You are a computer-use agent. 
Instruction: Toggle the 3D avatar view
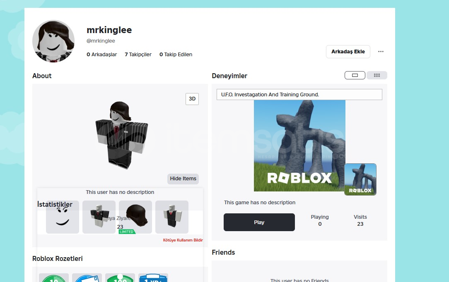[x=192, y=99]
